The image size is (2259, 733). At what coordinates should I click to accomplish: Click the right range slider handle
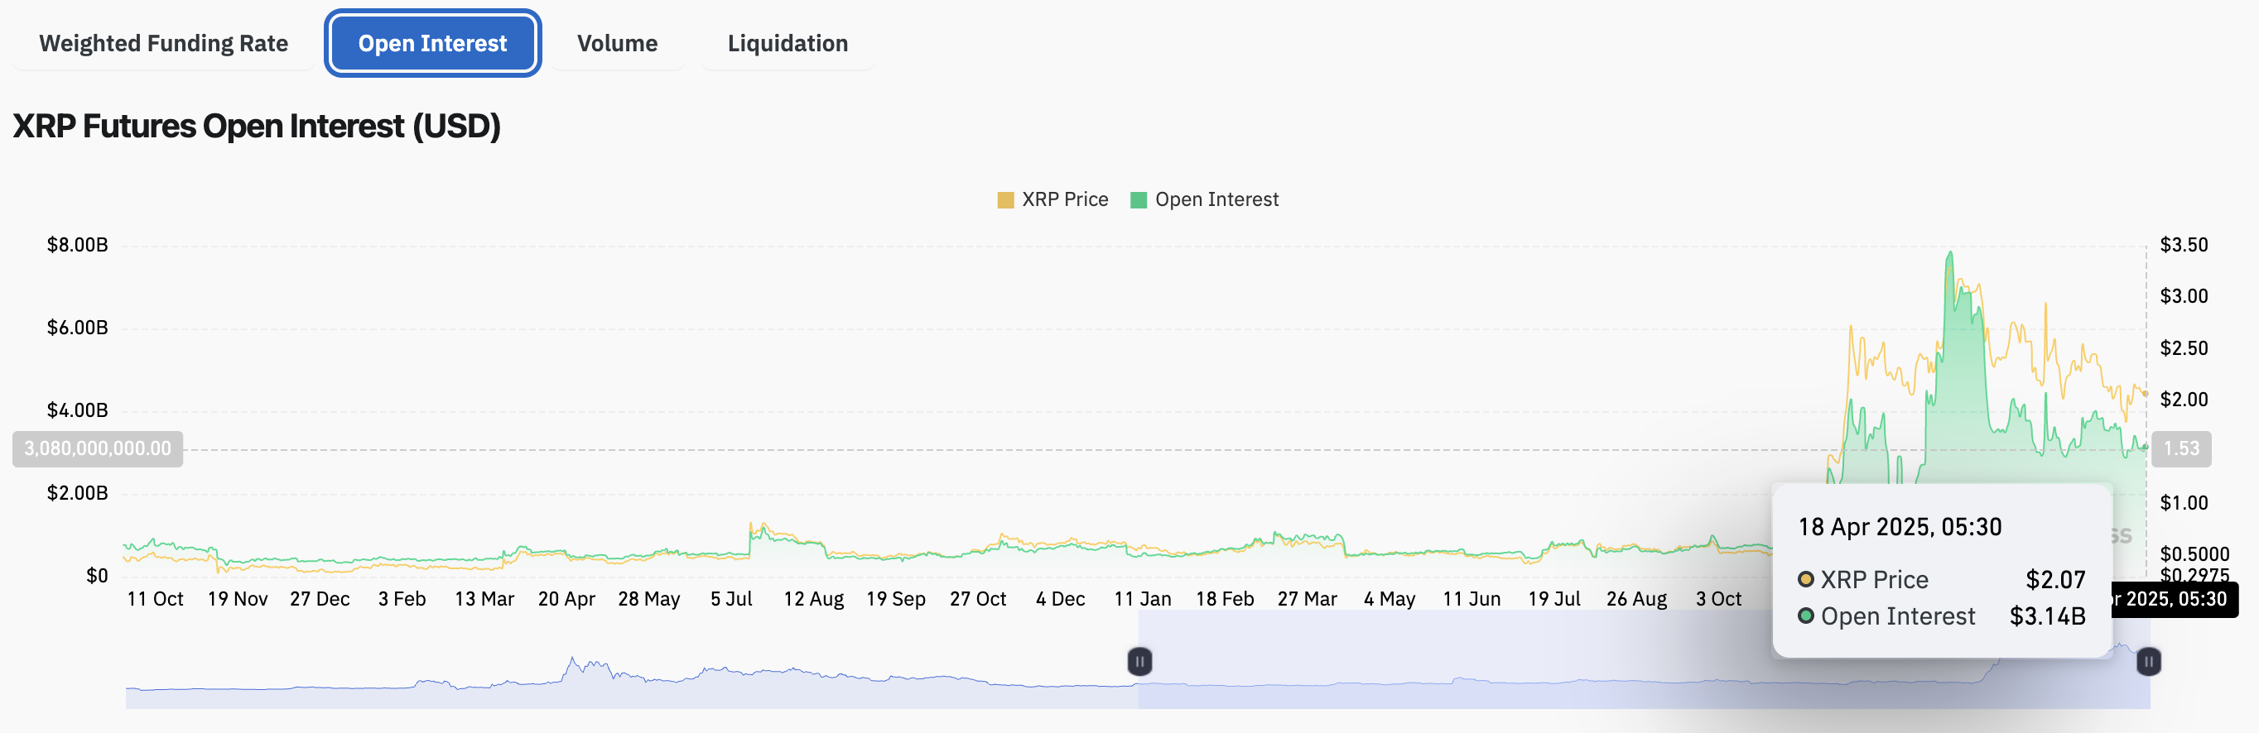[x=2148, y=661]
